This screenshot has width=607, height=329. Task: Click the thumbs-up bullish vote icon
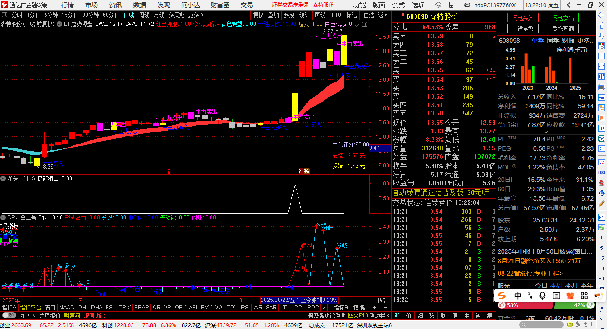point(502,305)
